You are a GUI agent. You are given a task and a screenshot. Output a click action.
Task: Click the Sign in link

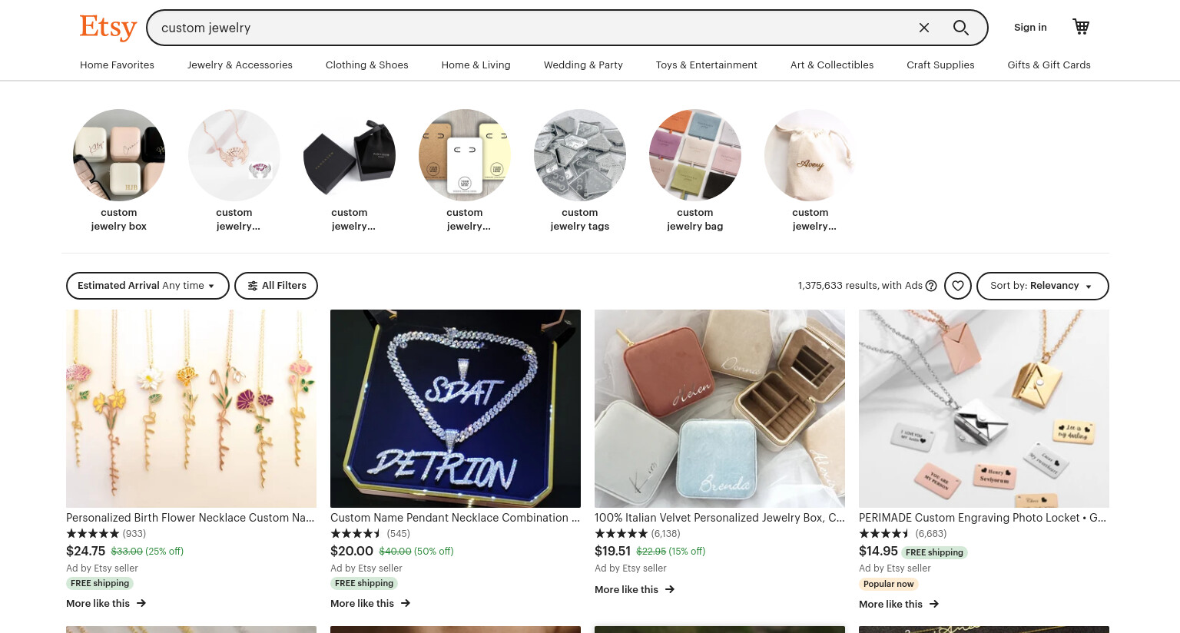pos(1030,28)
